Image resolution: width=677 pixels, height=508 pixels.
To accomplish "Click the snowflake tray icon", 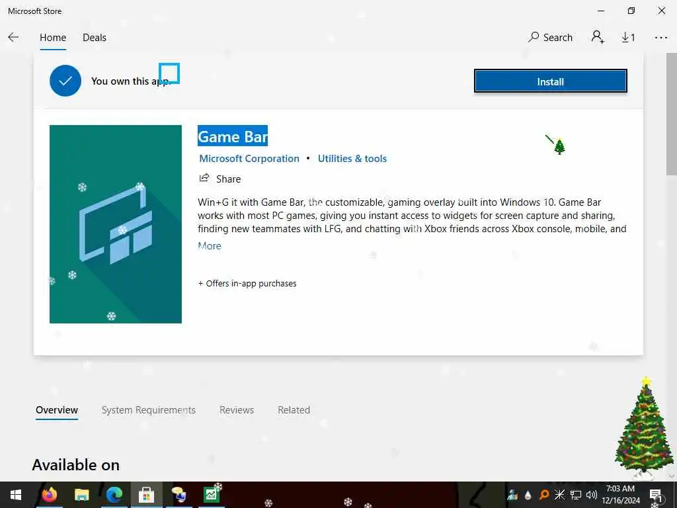I will pos(559,495).
